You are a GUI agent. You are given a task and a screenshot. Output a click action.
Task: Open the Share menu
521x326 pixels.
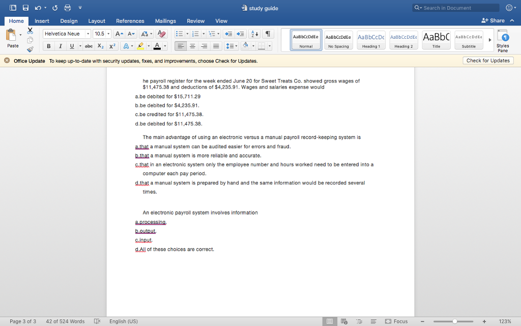click(x=492, y=20)
